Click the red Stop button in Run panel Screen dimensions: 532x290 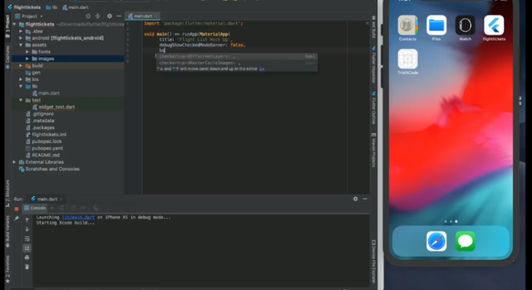[16, 209]
